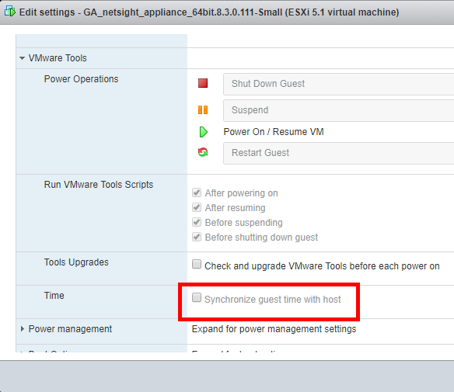Click the Power On / Resume VM text
The height and width of the screenshot is (392, 454).
coord(274,132)
